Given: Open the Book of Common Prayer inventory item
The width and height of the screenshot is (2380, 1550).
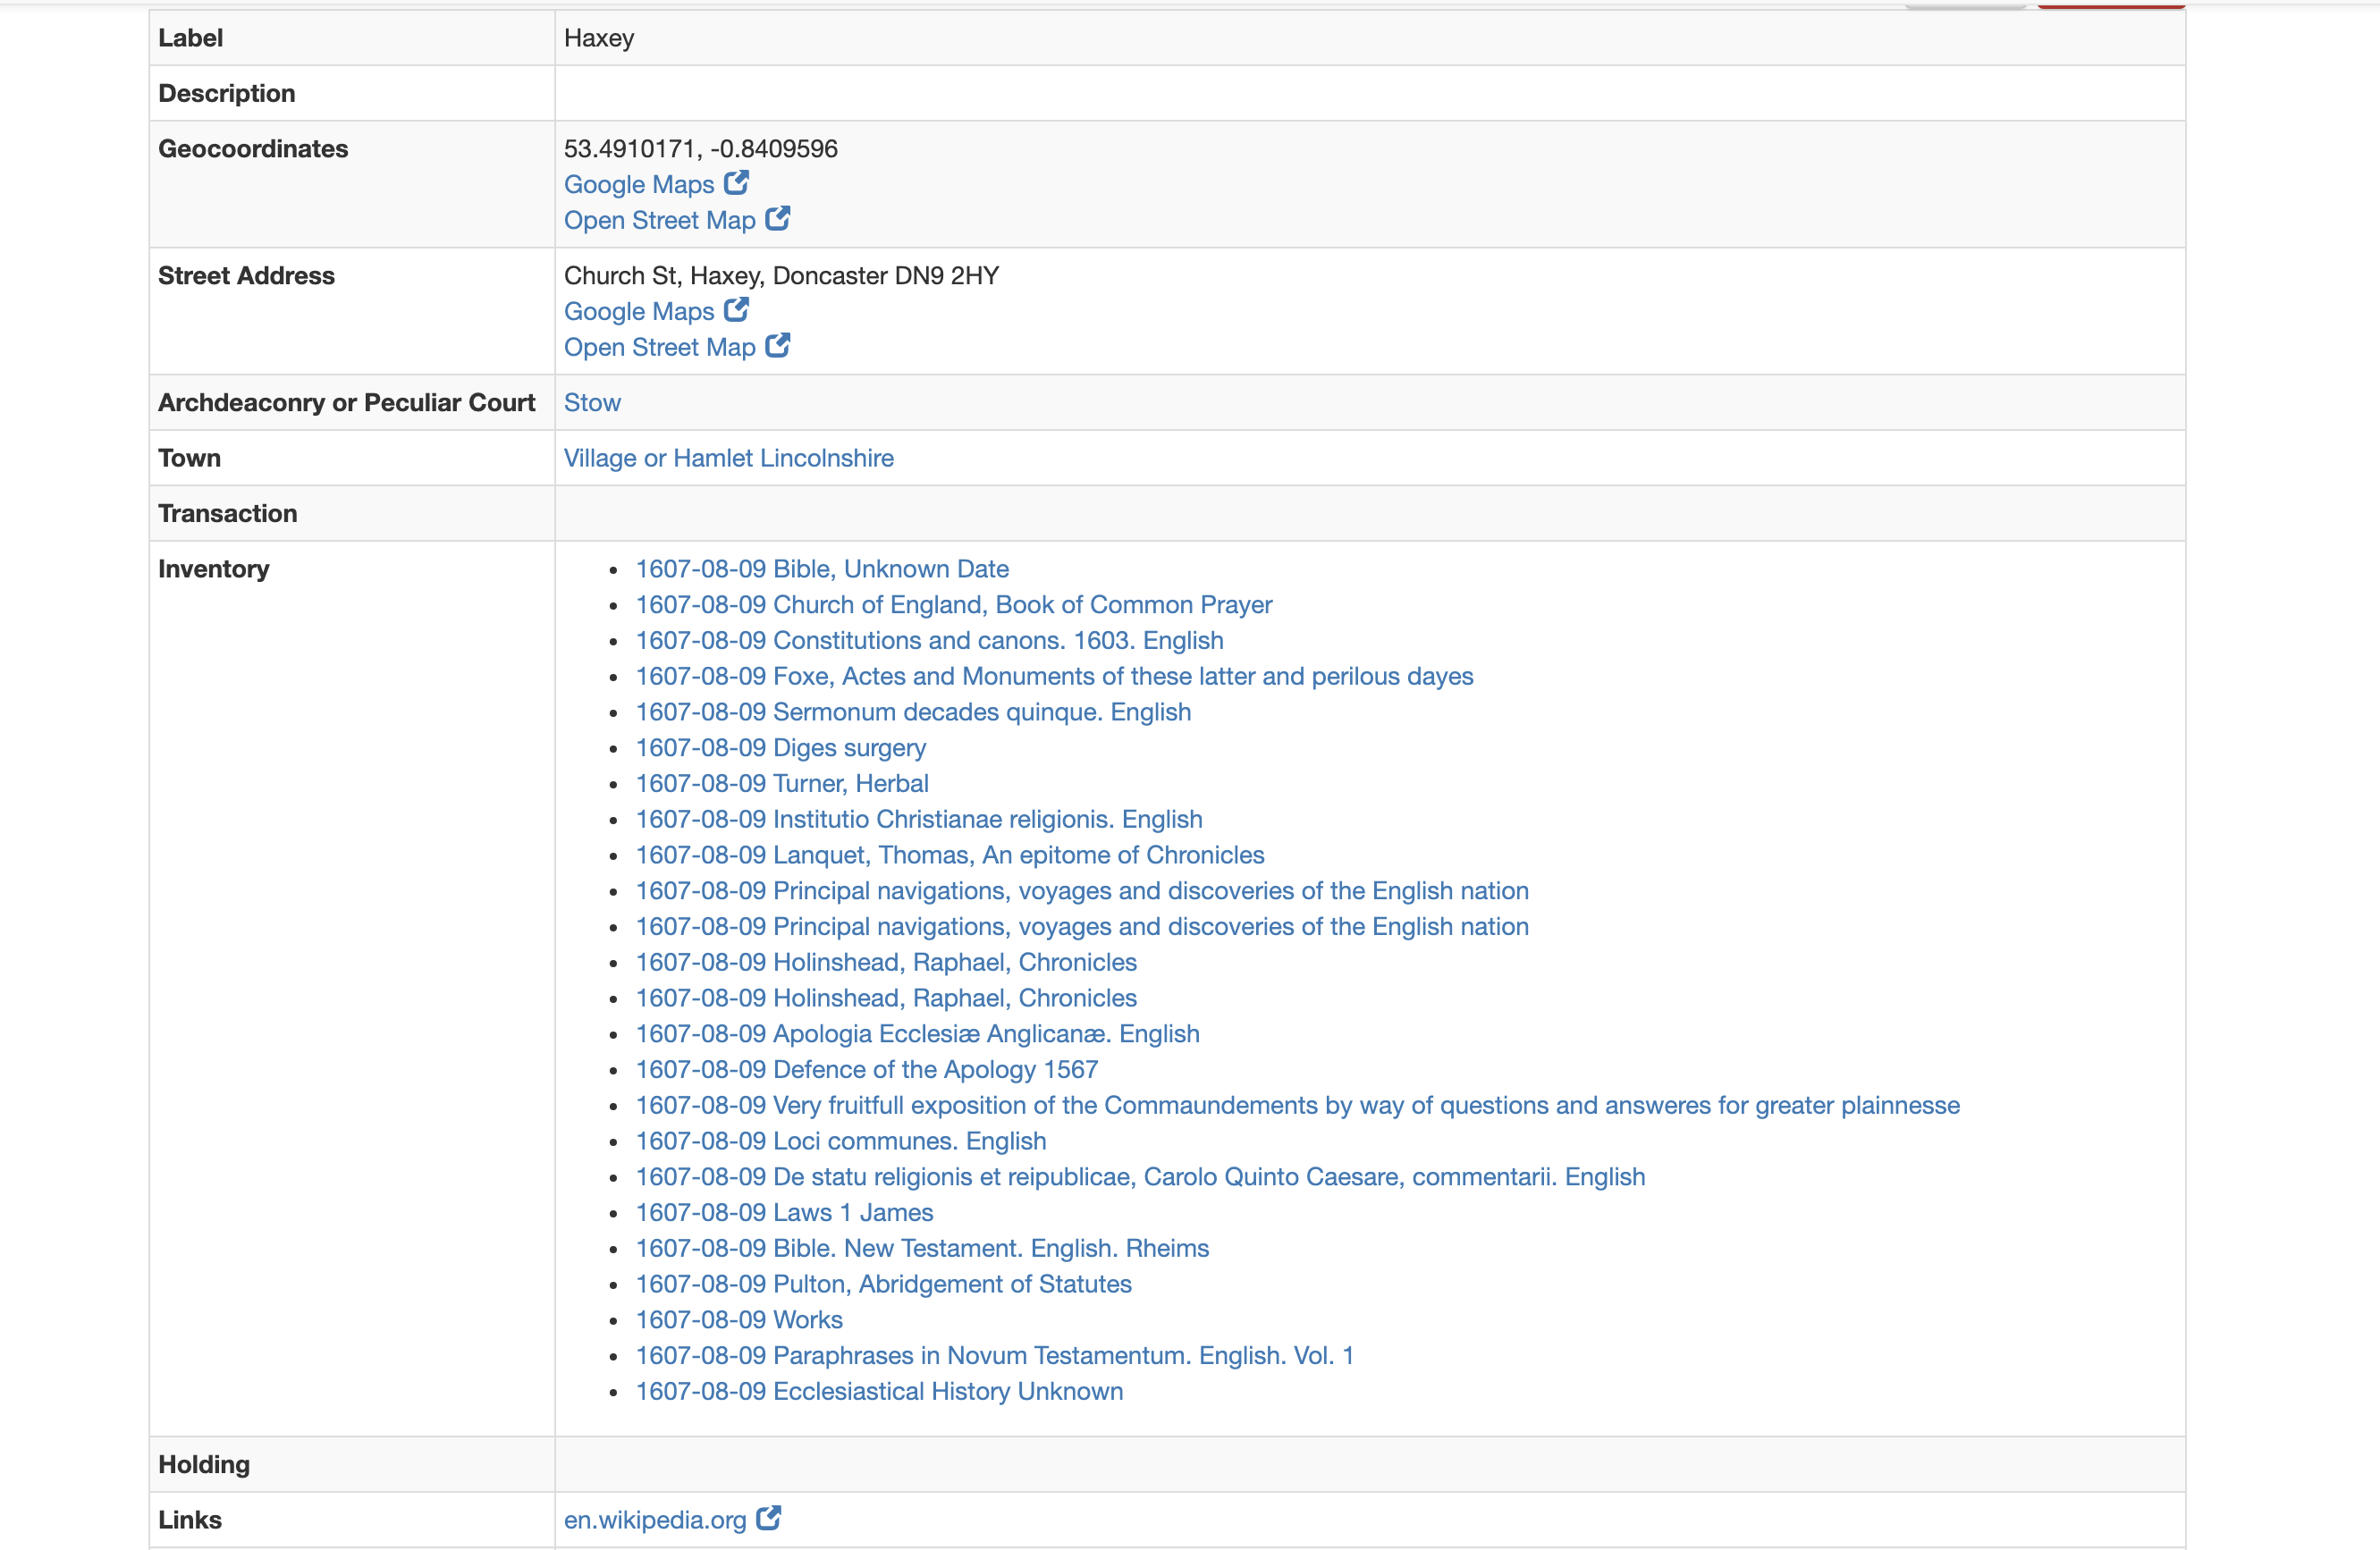Looking at the screenshot, I should click(x=952, y=604).
